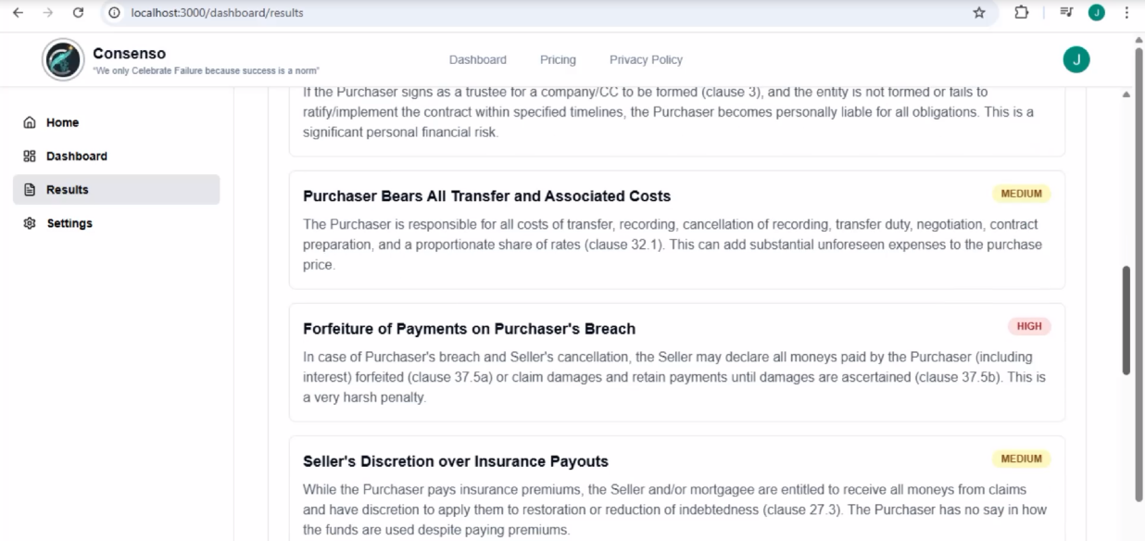Open the Pricing page in top navigation
The width and height of the screenshot is (1145, 541).
558,60
